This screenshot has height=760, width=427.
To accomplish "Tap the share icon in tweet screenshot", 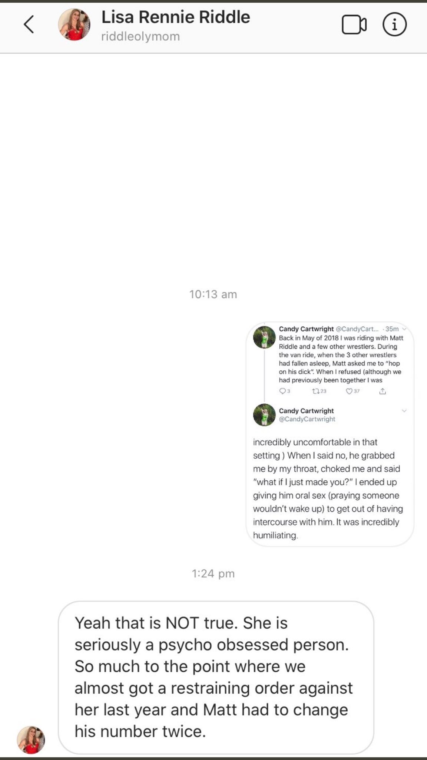I will pyautogui.click(x=383, y=391).
